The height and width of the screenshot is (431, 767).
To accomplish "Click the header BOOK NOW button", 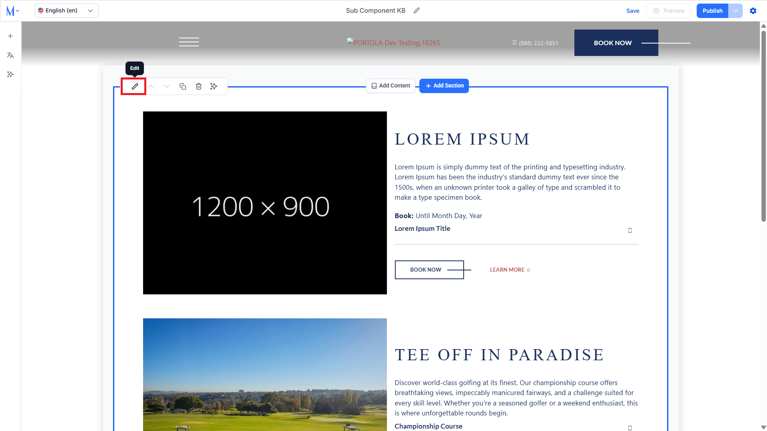I will tap(616, 43).
